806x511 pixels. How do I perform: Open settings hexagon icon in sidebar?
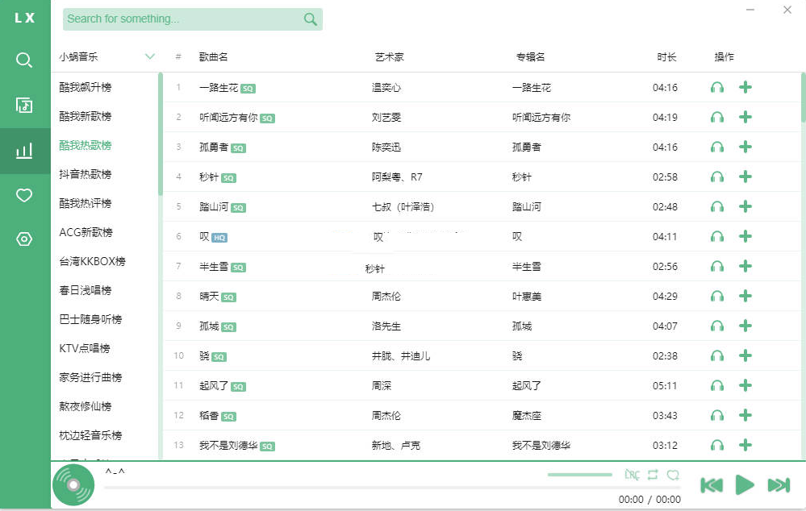(24, 239)
